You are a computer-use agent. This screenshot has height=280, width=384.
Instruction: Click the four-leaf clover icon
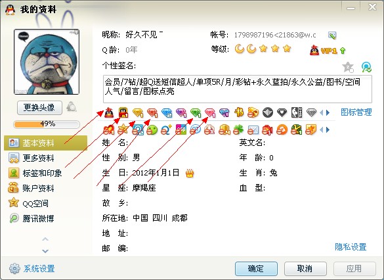pyautogui.click(x=238, y=129)
